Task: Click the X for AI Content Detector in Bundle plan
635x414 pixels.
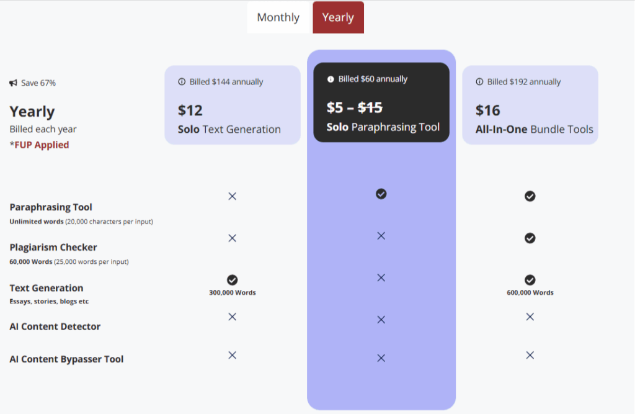Action: click(530, 317)
